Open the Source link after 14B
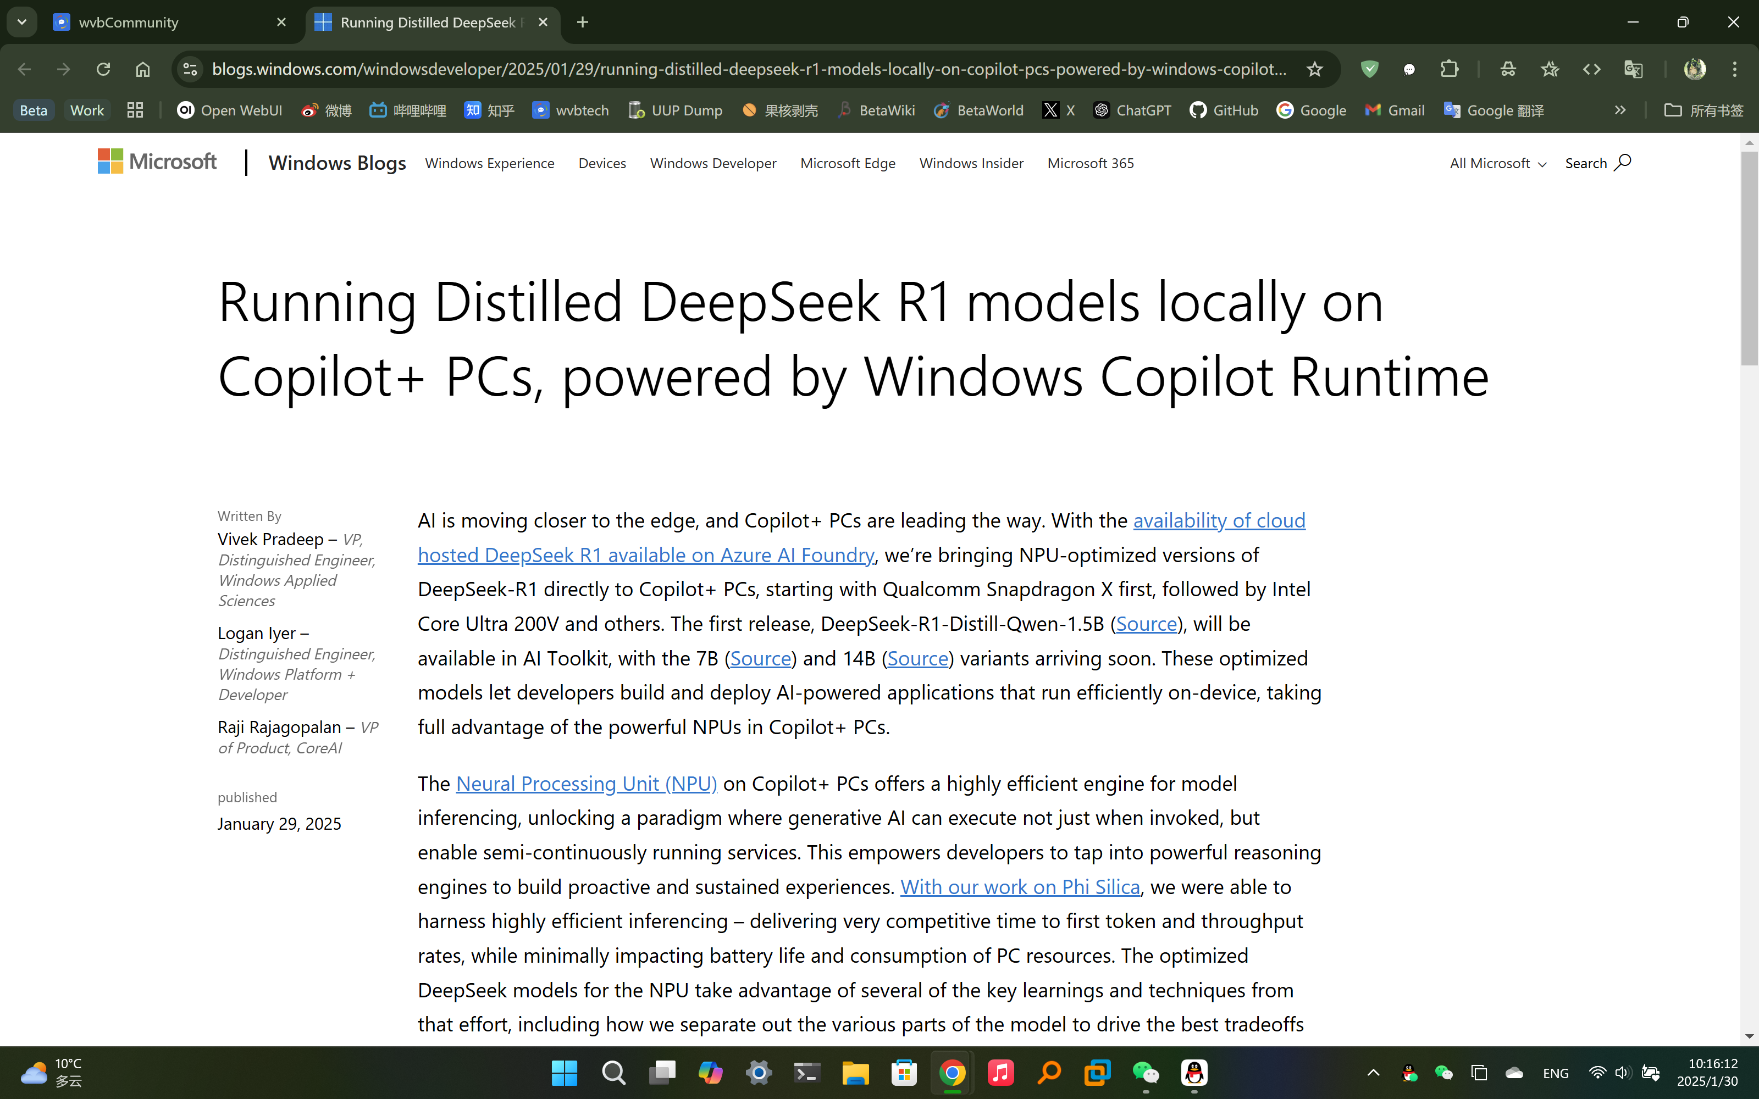 pyautogui.click(x=917, y=658)
